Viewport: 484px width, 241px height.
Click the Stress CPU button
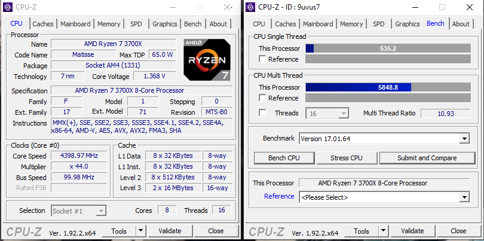coord(347,158)
